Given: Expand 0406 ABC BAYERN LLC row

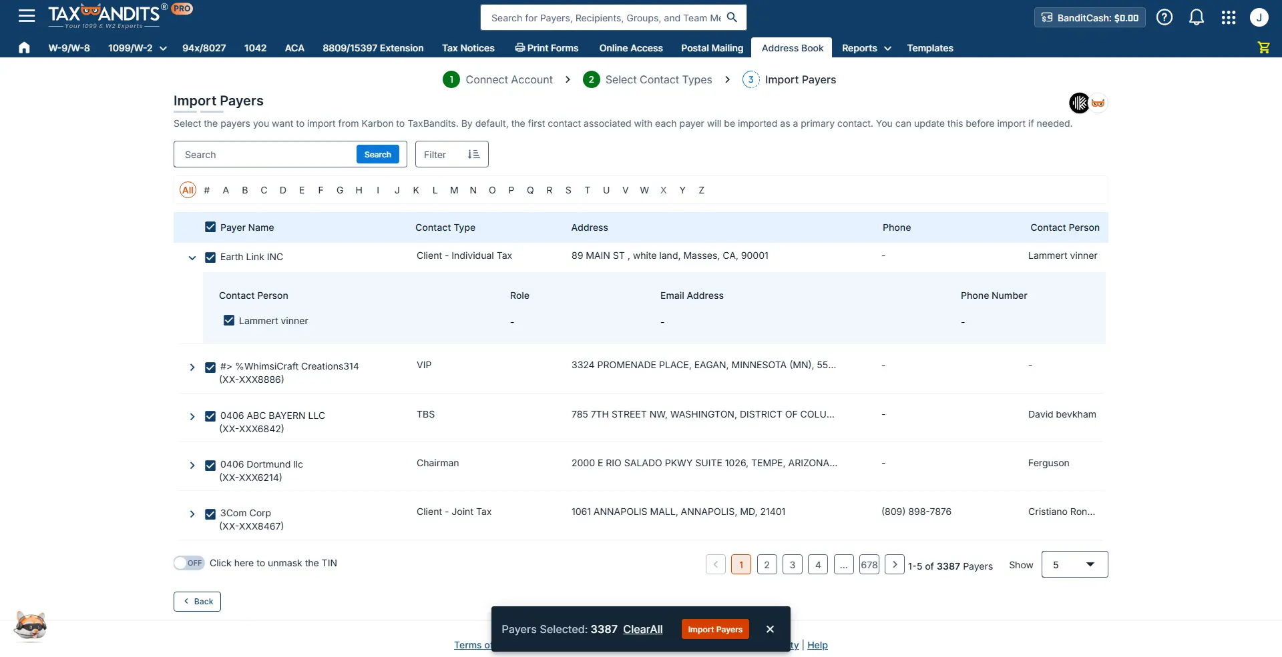Looking at the screenshot, I should tap(192, 416).
